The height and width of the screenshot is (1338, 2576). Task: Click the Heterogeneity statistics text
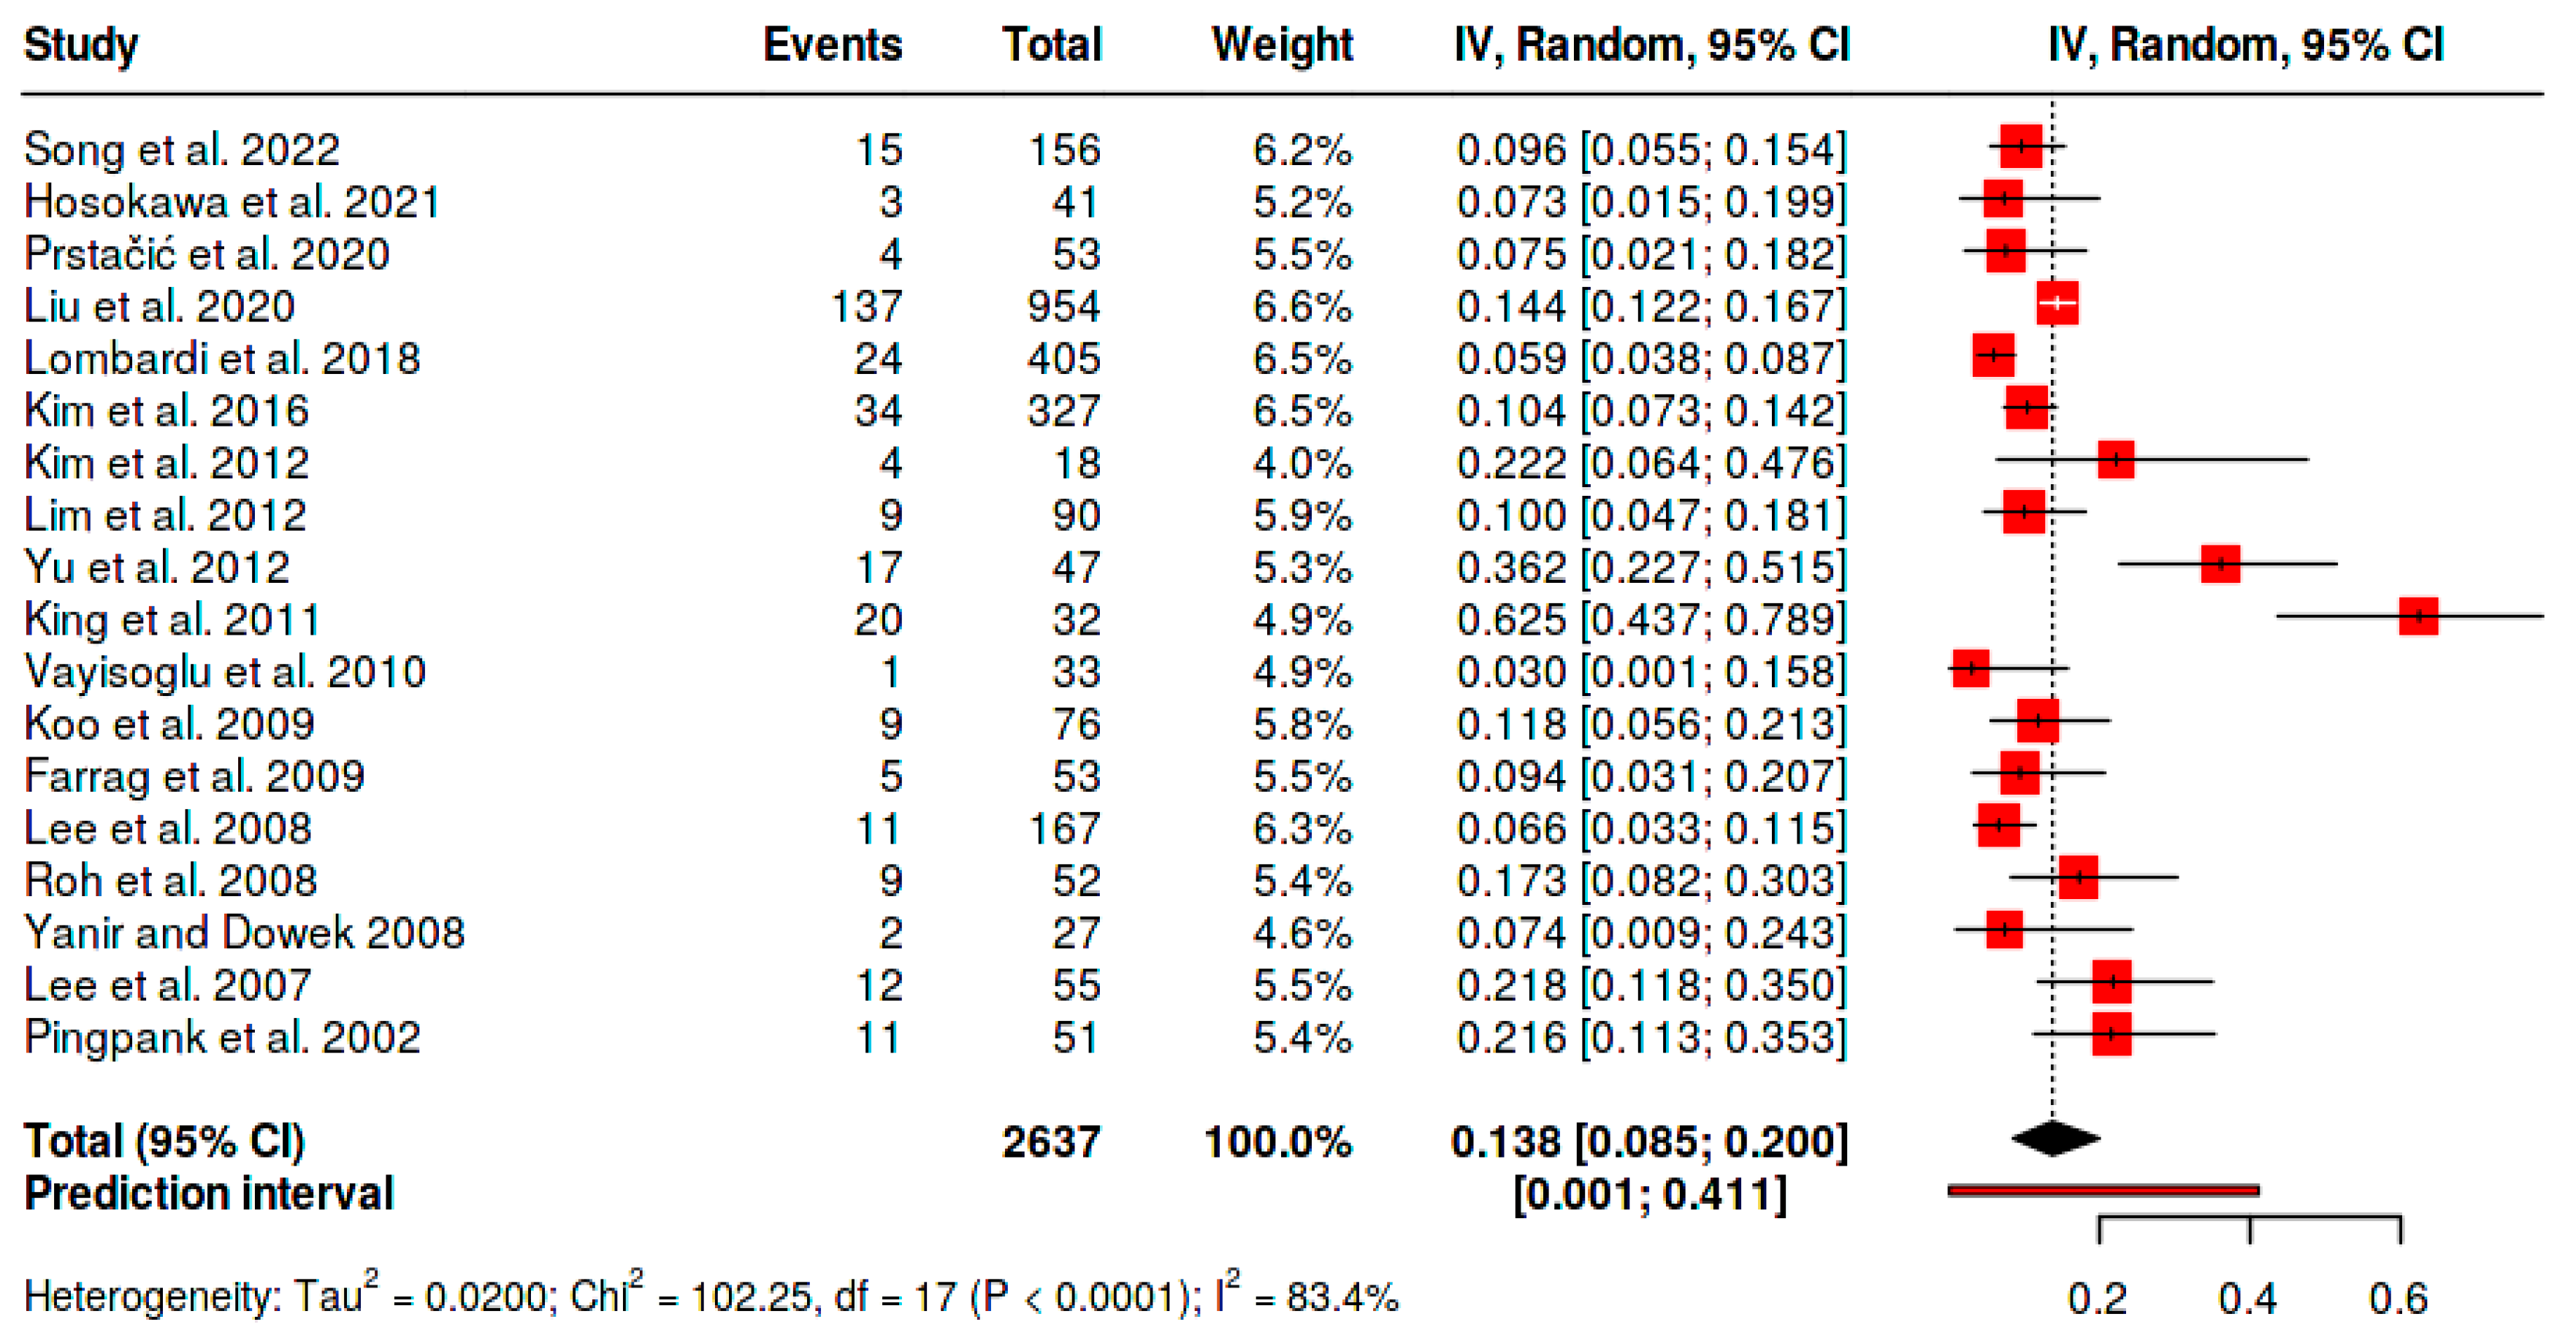710,1297
